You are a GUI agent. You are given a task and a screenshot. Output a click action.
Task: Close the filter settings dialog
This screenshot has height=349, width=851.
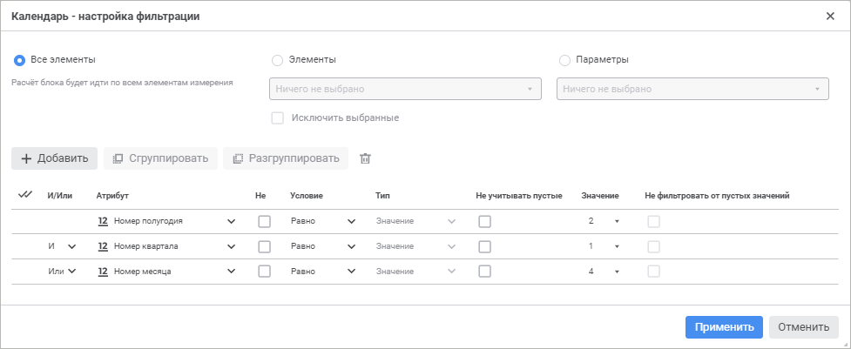click(x=830, y=17)
